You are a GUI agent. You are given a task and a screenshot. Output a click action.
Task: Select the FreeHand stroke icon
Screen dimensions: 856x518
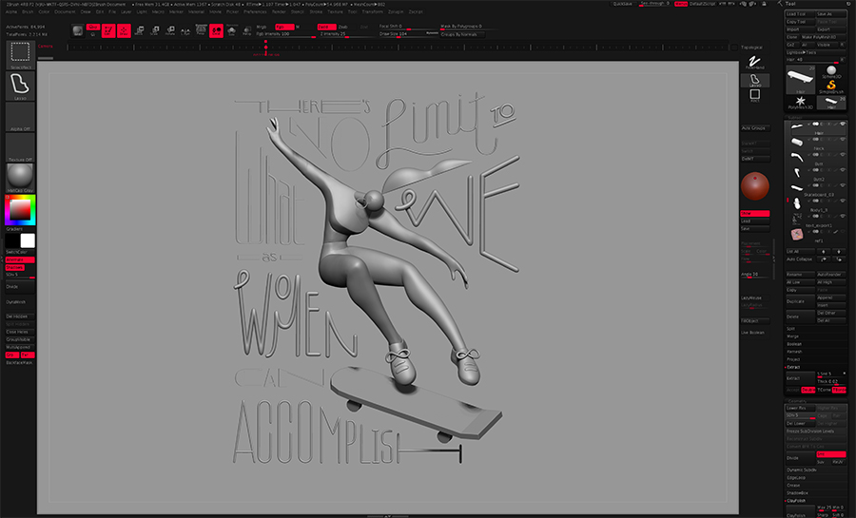click(x=755, y=63)
